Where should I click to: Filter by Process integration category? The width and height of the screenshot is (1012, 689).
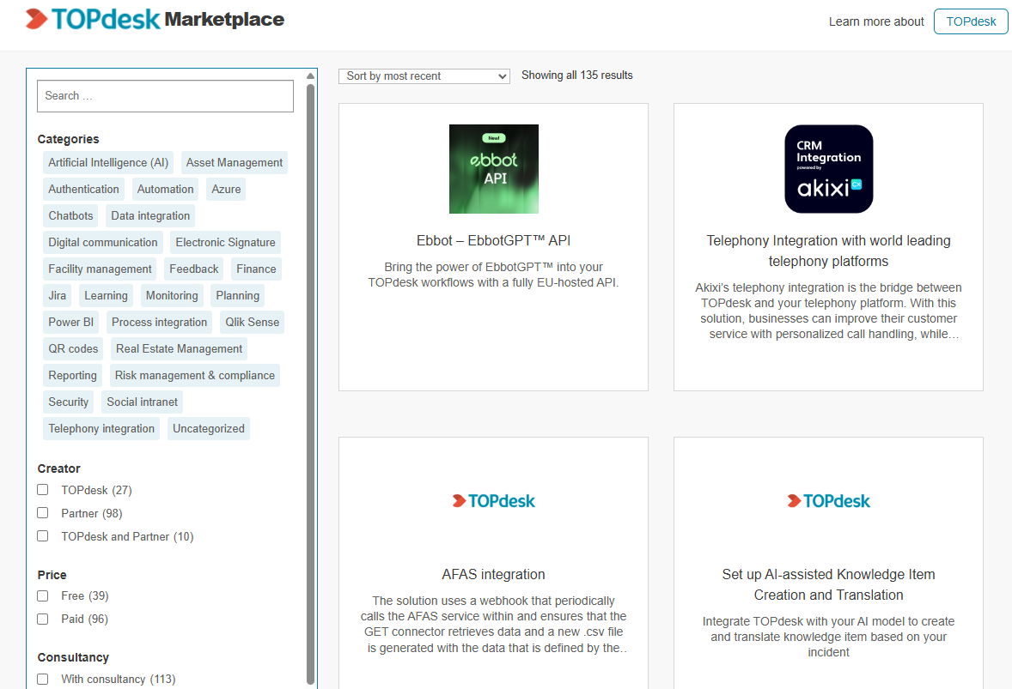pos(160,322)
